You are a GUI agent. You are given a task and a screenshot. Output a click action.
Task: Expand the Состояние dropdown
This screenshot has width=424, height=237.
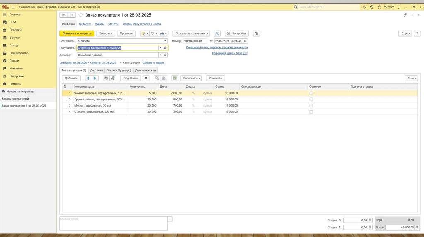tap(165, 41)
